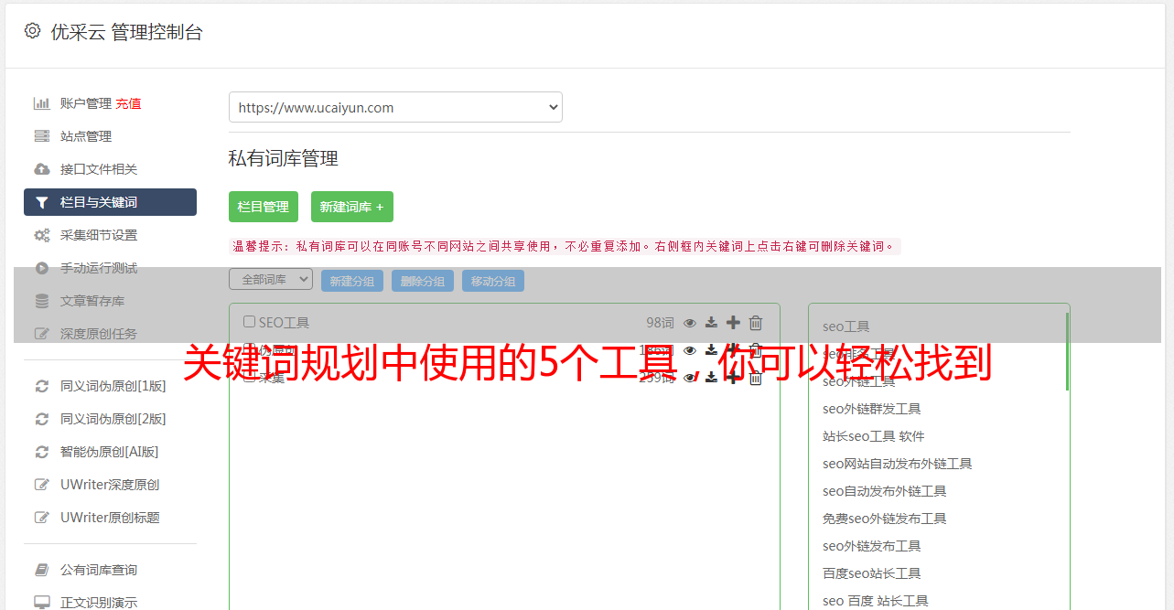Click the gear icon beside 优采云 管理控制台
Viewport: 1174px width, 610px height.
click(32, 31)
